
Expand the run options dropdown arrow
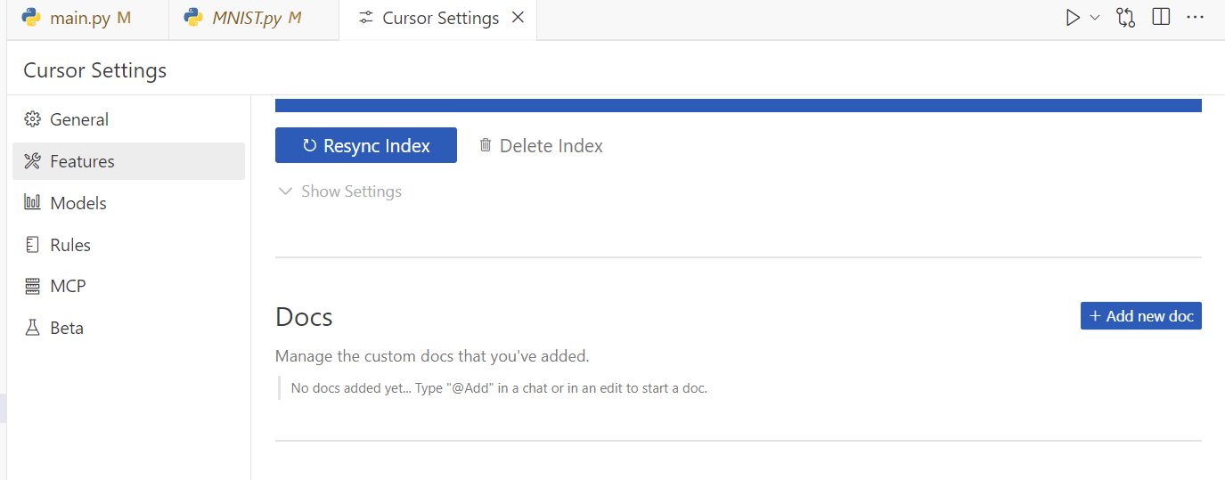click(1095, 18)
